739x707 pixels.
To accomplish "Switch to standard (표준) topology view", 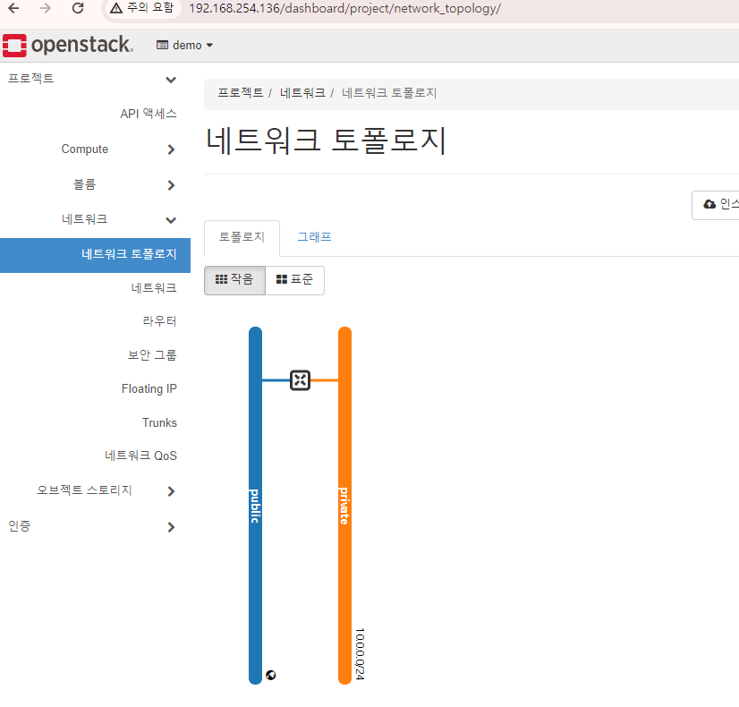I will (294, 280).
